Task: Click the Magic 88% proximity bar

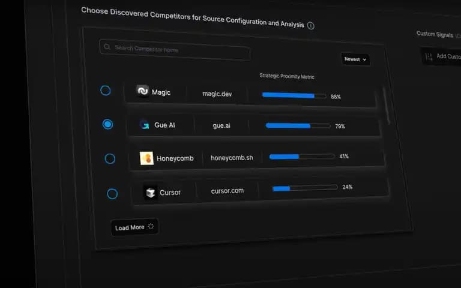Action: click(294, 95)
